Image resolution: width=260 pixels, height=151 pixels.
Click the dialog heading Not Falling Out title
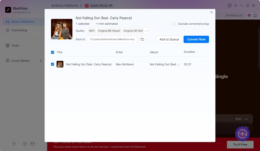click(104, 18)
